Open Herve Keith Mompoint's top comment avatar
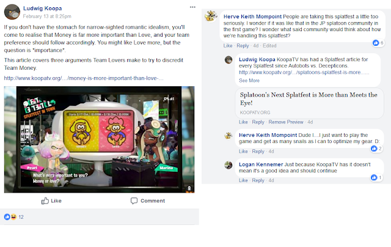This screenshot has width=391, height=247. 211,16
